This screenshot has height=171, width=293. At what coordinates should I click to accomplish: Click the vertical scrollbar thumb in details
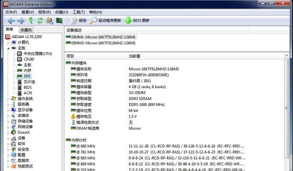click(287, 108)
